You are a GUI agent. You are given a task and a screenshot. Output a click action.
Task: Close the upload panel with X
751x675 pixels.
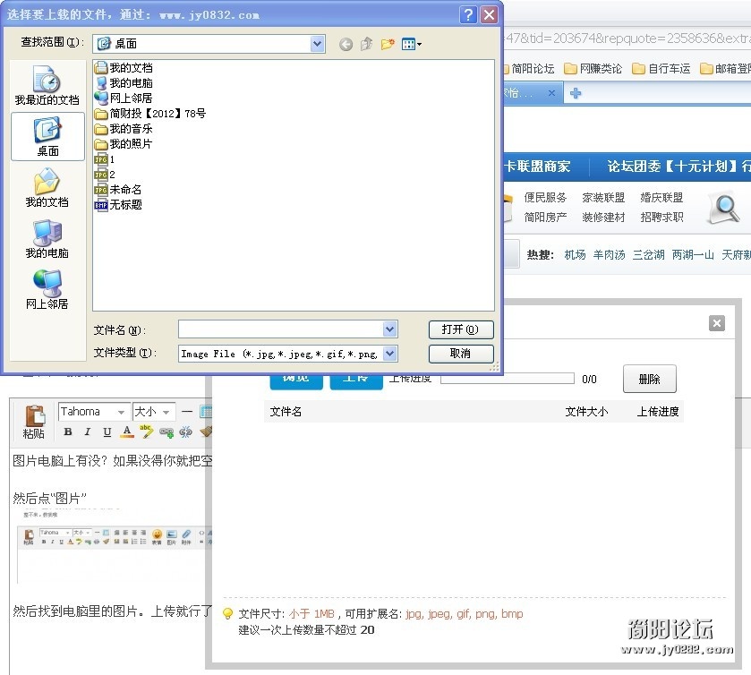[x=717, y=323]
